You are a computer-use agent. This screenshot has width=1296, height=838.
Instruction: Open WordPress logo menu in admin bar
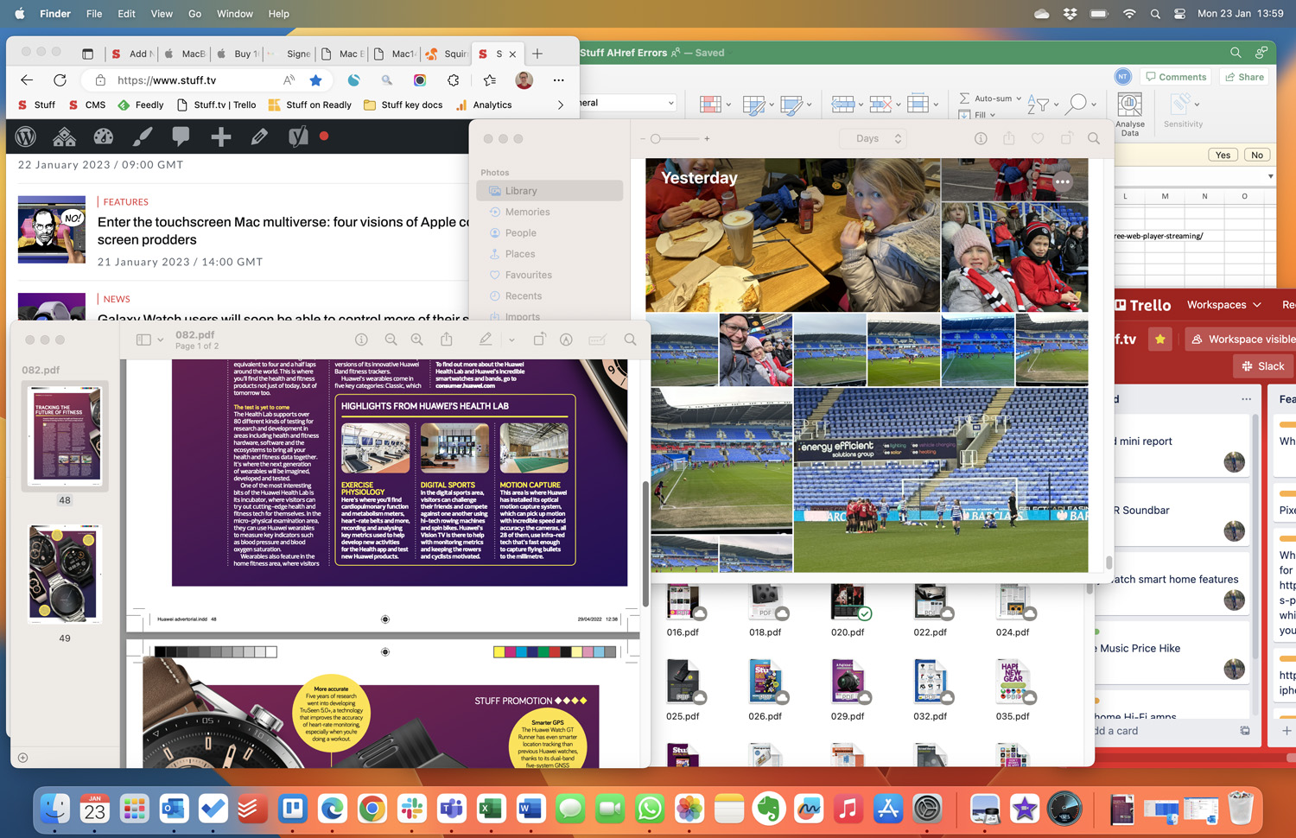pos(26,136)
